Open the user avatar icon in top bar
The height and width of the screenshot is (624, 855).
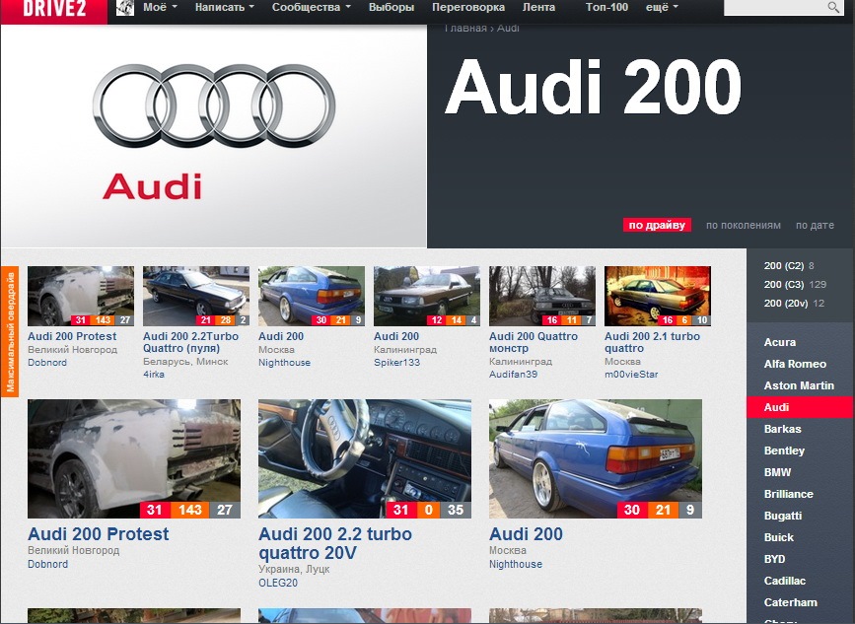125,8
